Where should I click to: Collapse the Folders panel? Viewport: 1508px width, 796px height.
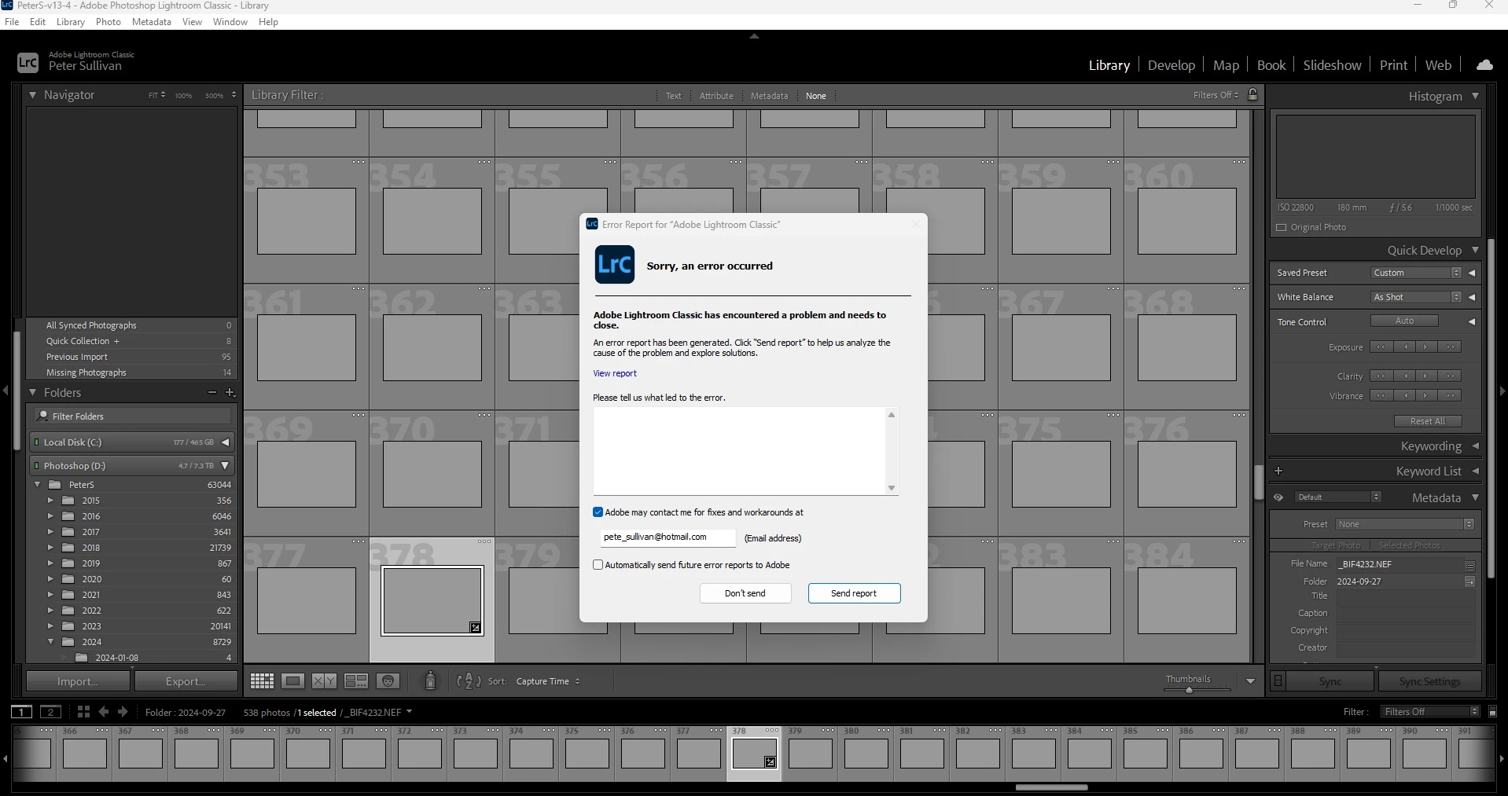pyautogui.click(x=33, y=392)
